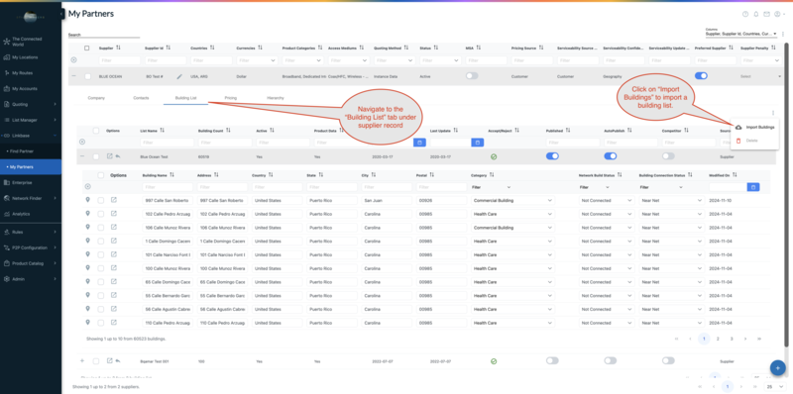Toggle AutoPublish for Blue Ocean Test
The height and width of the screenshot is (394, 793).
point(611,156)
